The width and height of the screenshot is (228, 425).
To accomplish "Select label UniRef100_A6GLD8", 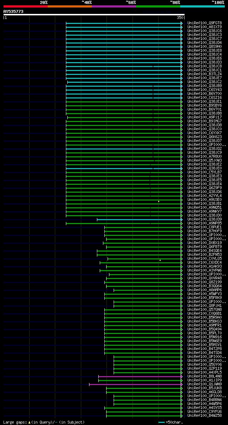I will click(x=204, y=392).
